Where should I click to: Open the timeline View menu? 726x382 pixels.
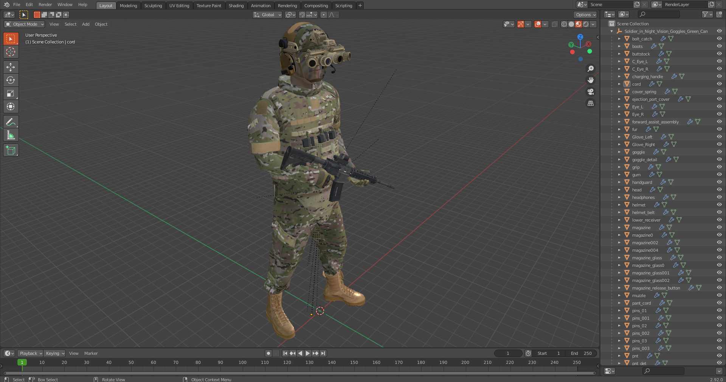(74, 353)
